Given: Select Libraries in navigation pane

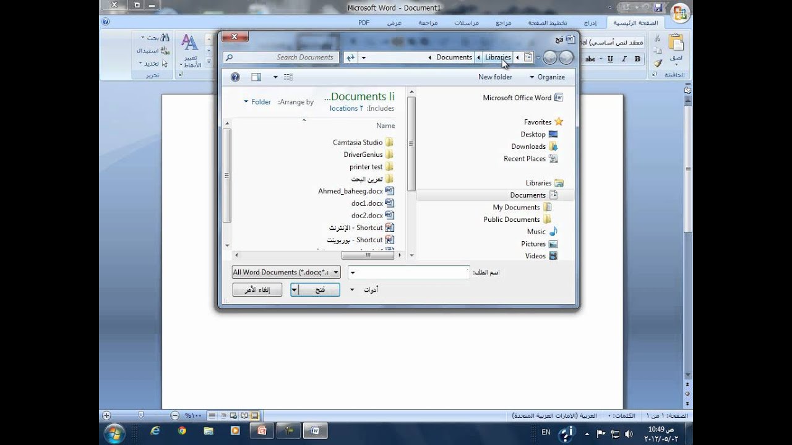Looking at the screenshot, I should pyautogui.click(x=544, y=183).
